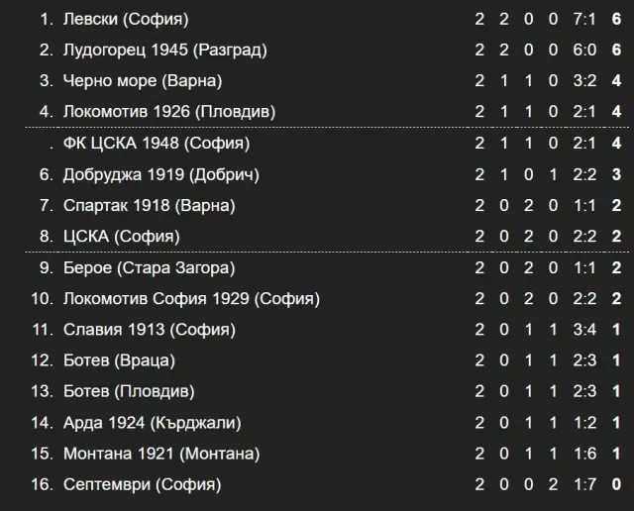Click Септември (София) in last place

(x=142, y=484)
